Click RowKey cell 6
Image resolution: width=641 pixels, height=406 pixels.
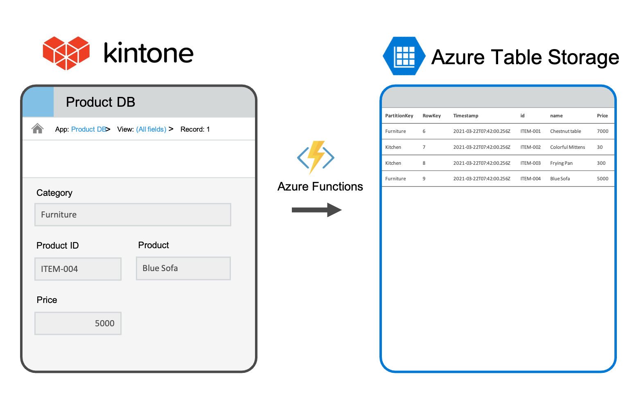click(424, 131)
